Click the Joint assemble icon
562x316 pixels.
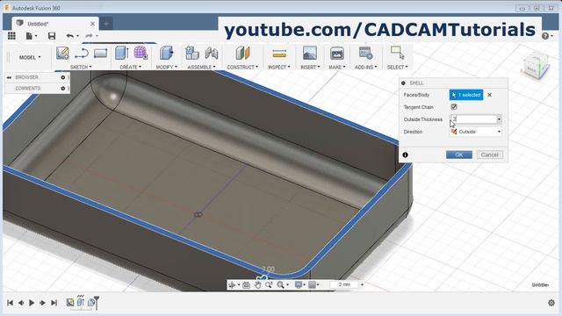[x=212, y=53]
